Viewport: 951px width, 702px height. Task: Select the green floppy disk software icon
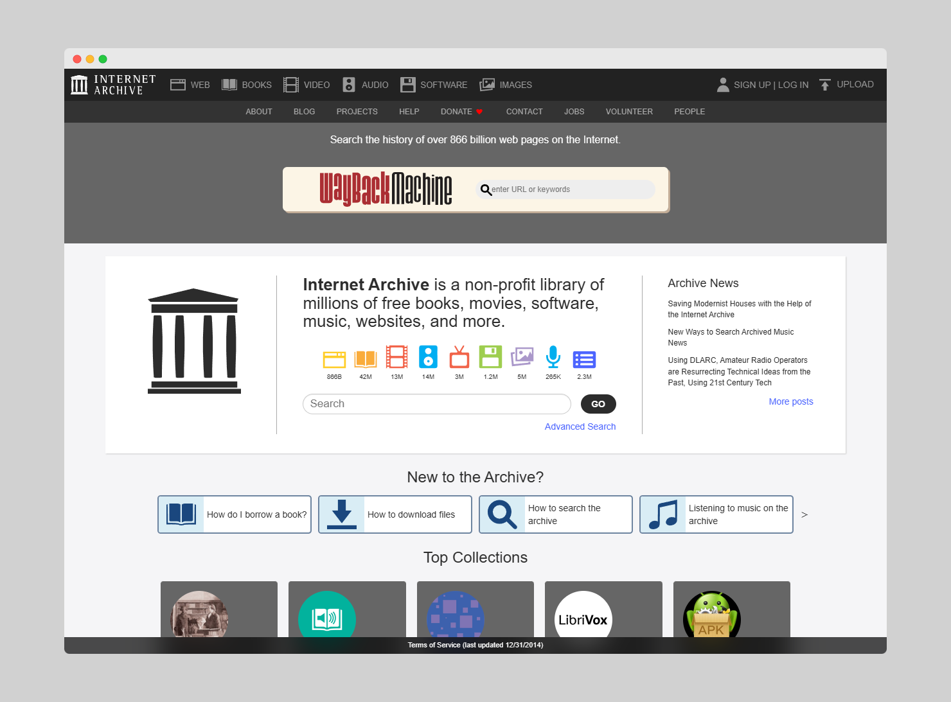[x=490, y=357]
